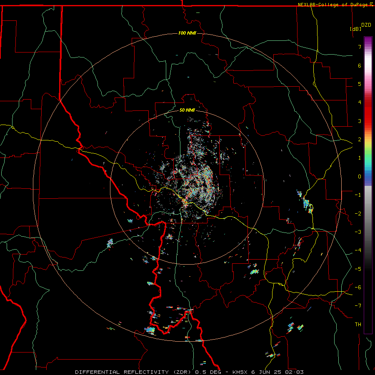The image size is (375, 375).
Task: Click the 5 value on the color scale
Action: point(360,84)
